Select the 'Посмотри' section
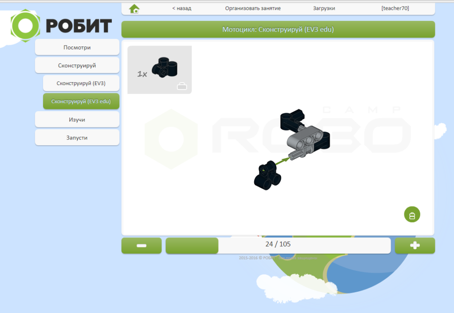 coord(77,47)
